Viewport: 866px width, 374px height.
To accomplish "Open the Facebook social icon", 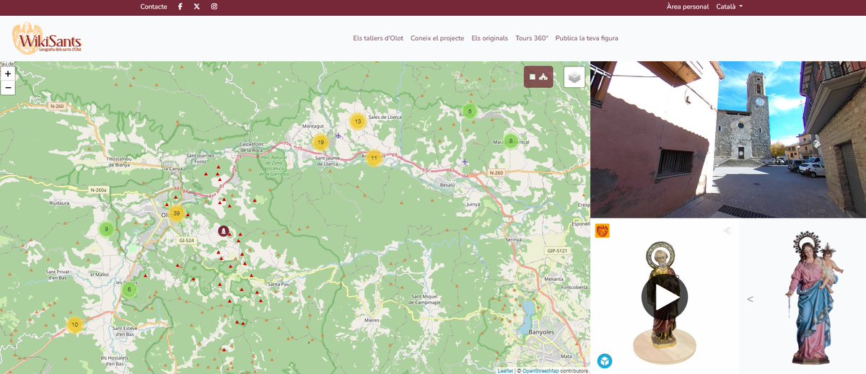I will coord(180,6).
